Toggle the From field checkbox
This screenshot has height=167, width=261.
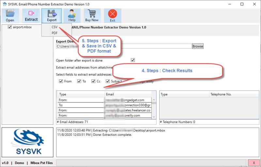click(61, 81)
